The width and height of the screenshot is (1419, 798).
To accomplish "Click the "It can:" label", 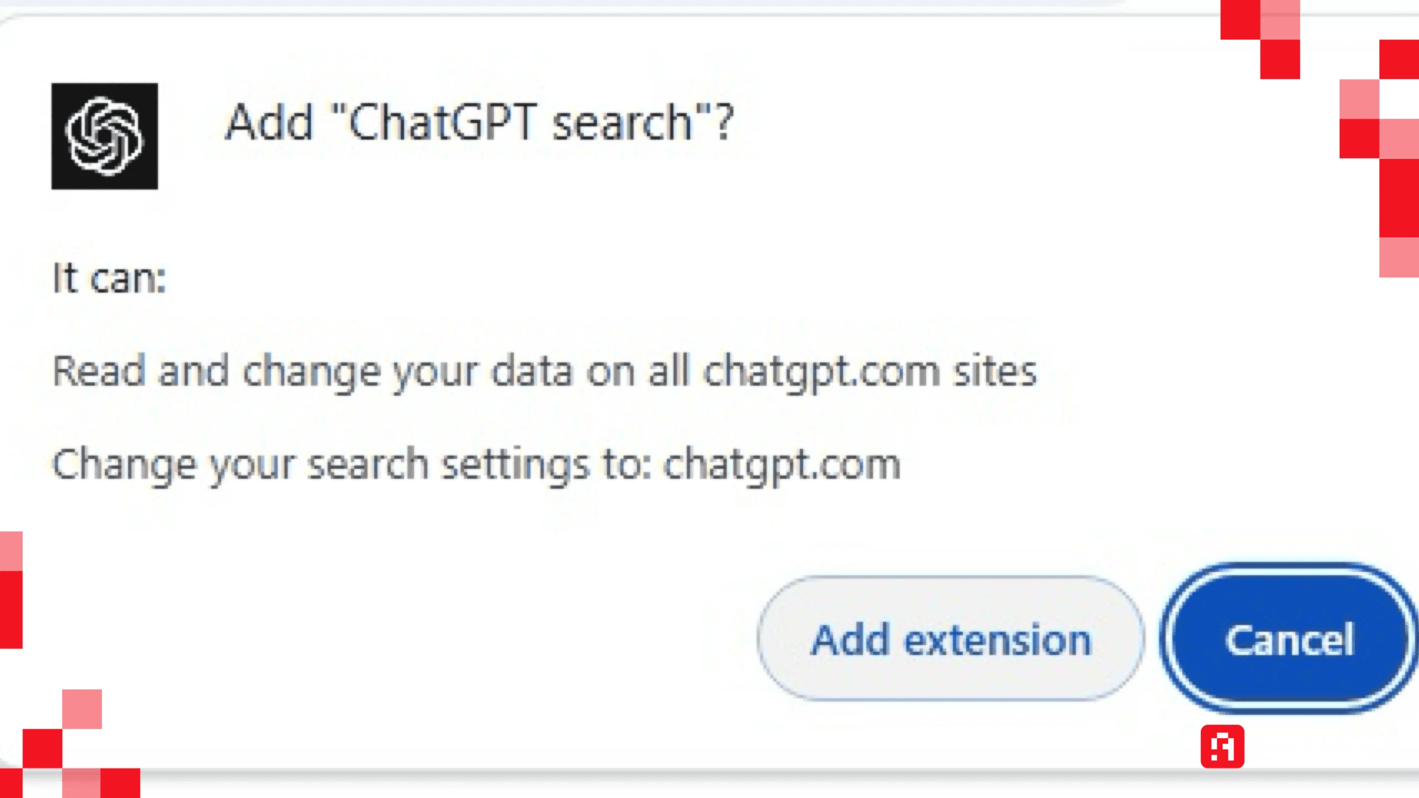I will tap(109, 277).
